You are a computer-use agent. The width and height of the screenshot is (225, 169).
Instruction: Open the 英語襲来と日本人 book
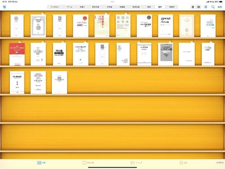102,26
